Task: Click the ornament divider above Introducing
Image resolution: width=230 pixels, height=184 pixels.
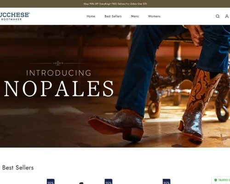Action: click(x=58, y=63)
